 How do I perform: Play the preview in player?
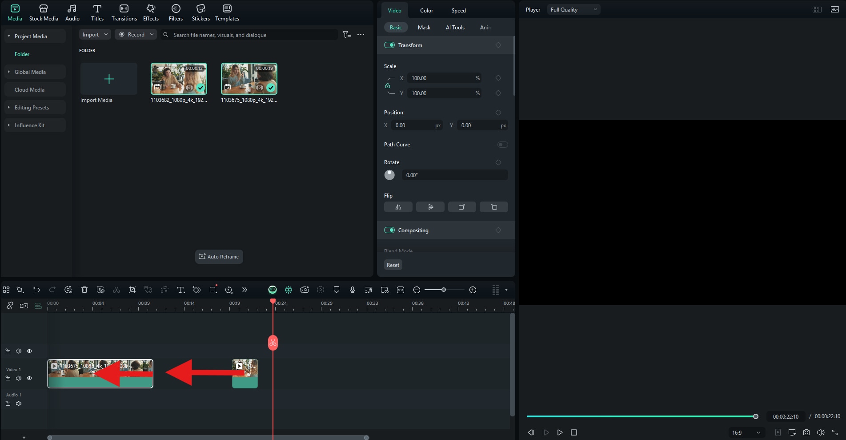560,432
